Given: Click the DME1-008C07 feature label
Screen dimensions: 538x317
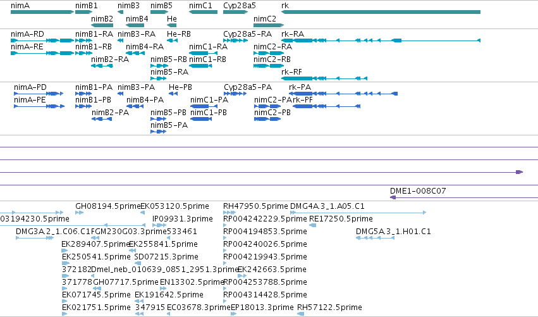Looking at the screenshot, I should tap(418, 191).
